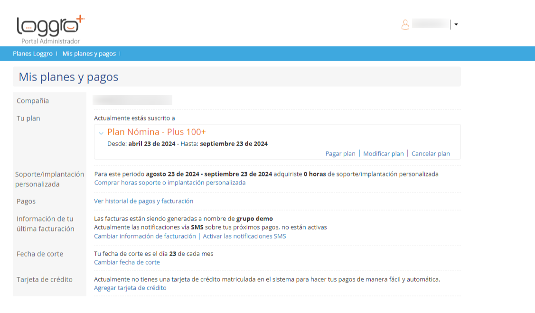Click Cambiar fecha de corte link
535x313 pixels.
click(127, 262)
